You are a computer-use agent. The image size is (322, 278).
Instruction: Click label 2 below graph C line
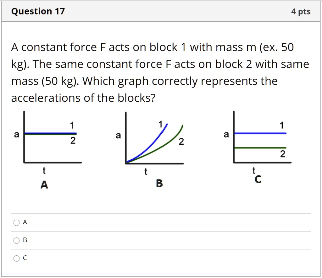click(282, 154)
